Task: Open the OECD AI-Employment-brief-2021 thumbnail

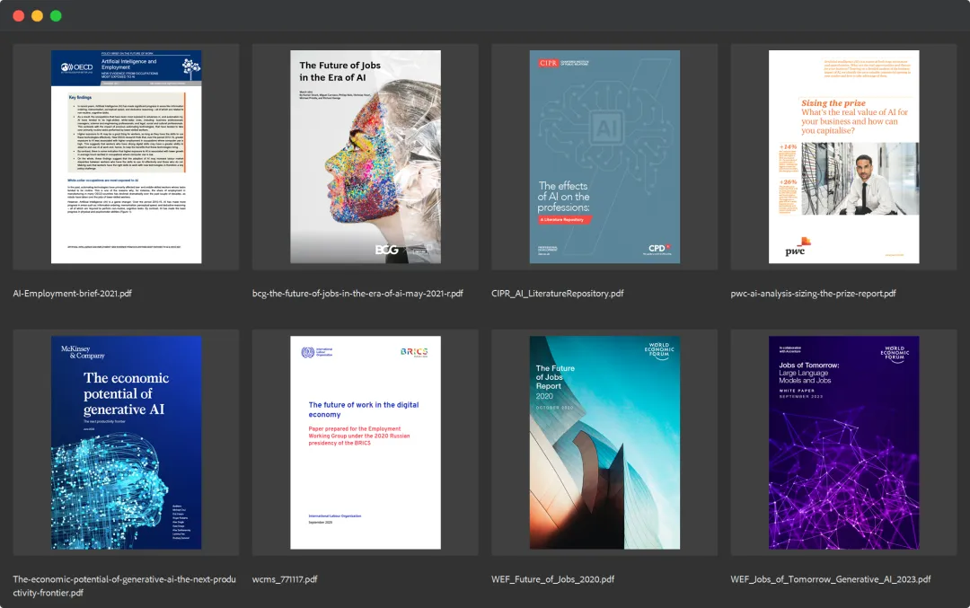Action: click(x=126, y=156)
